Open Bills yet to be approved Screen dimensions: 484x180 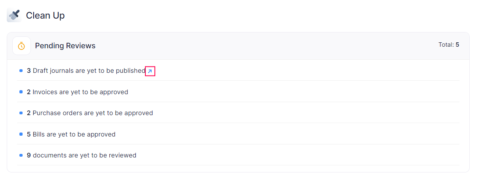click(x=74, y=135)
